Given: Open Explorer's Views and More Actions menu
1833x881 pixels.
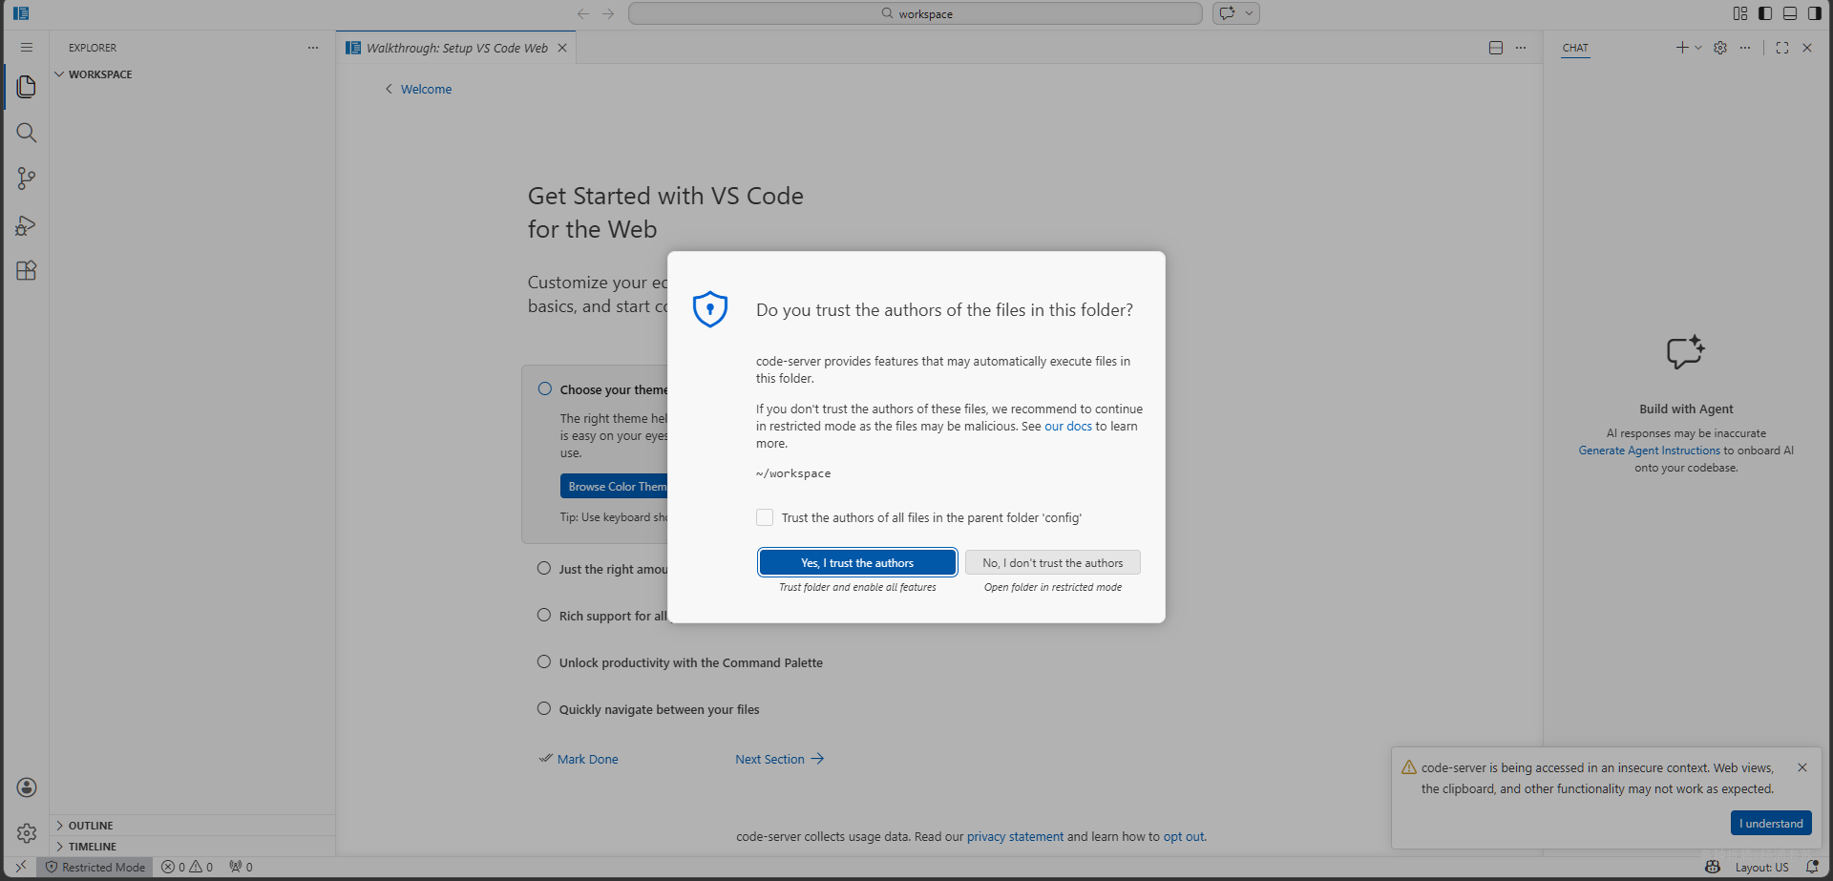Looking at the screenshot, I should 313,48.
